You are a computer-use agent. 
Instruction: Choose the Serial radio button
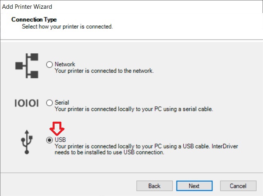point(49,103)
